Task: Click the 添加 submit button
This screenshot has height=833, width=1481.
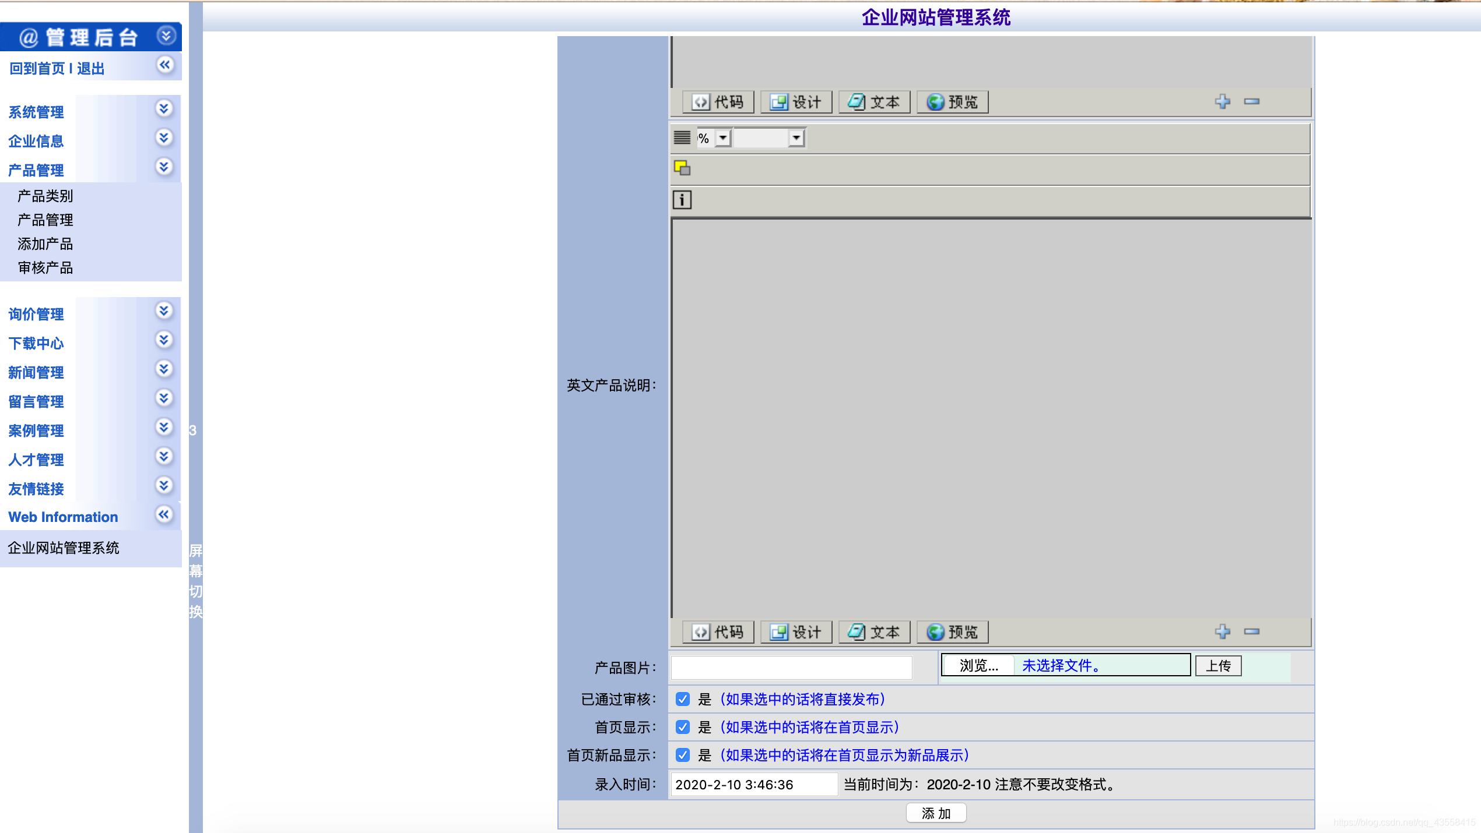Action: (936, 813)
